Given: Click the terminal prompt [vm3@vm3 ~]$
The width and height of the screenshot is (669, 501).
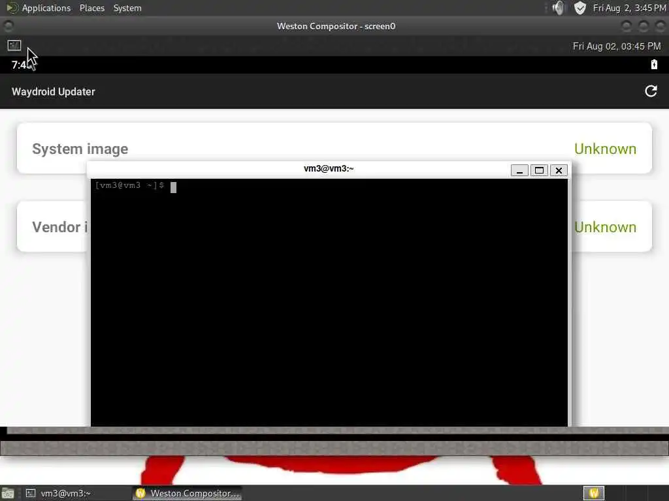Looking at the screenshot, I should [130, 185].
